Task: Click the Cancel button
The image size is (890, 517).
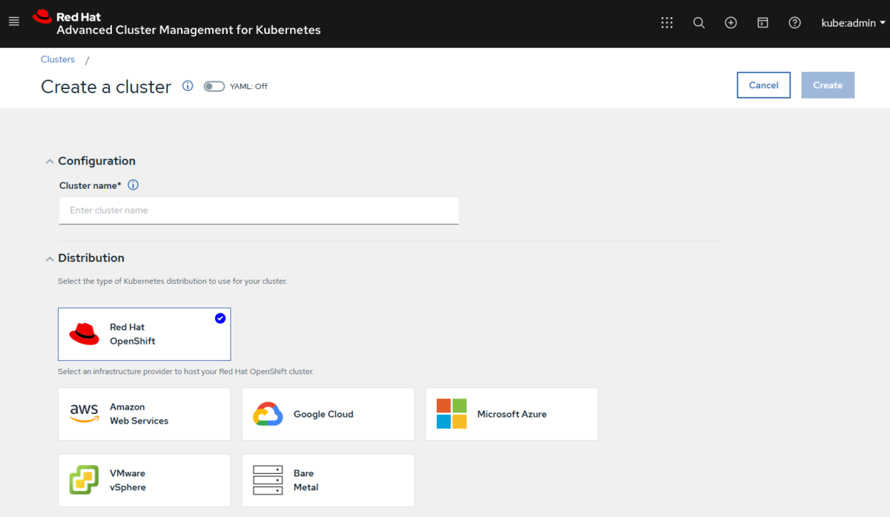Action: pyautogui.click(x=764, y=85)
